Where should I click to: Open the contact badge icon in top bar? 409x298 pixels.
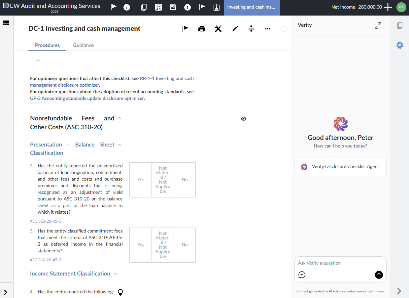pos(217,7)
